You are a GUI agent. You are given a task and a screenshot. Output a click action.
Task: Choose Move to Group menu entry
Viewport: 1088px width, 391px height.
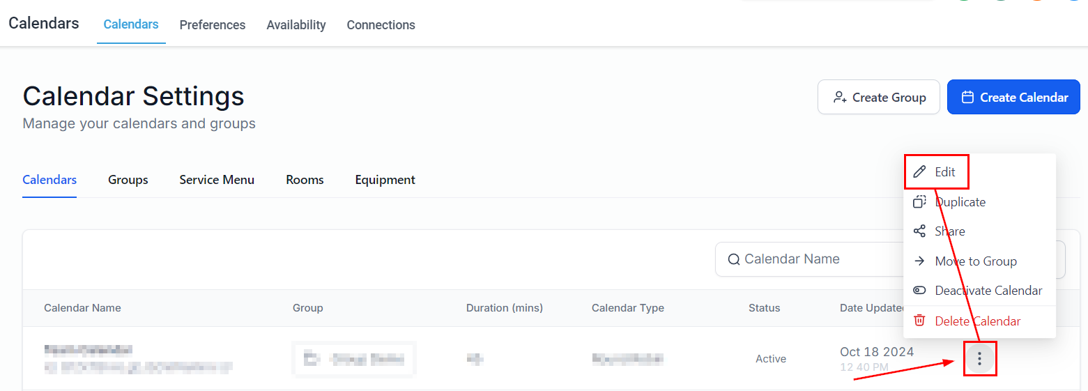click(x=975, y=261)
